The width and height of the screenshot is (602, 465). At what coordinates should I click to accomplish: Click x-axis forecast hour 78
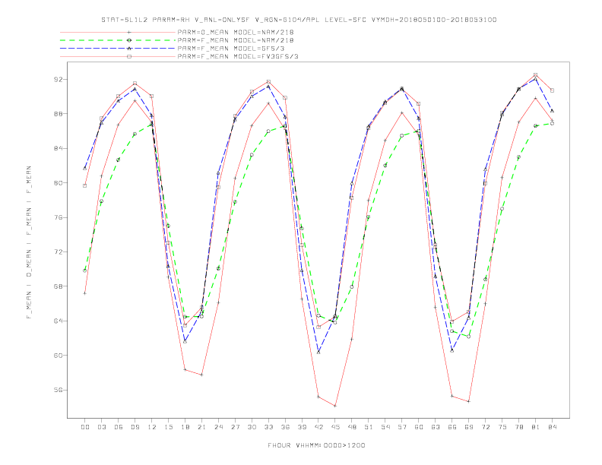click(518, 427)
